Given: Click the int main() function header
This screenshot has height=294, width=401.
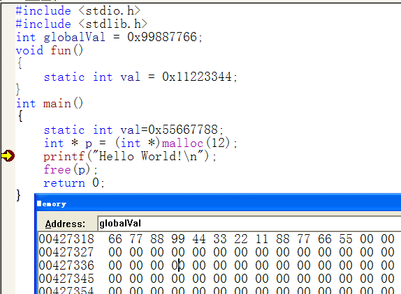Looking at the screenshot, I should [50, 104].
